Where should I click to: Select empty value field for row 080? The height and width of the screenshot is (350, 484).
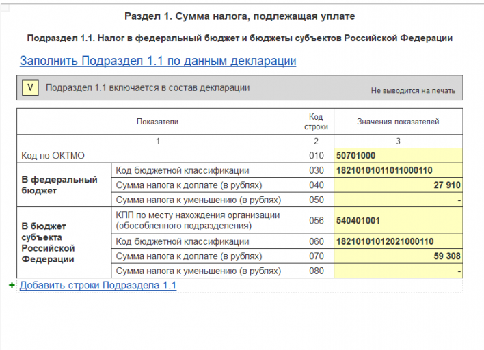click(x=398, y=271)
